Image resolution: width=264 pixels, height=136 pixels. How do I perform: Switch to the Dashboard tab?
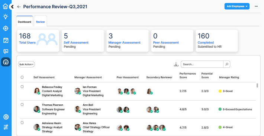point(25,22)
